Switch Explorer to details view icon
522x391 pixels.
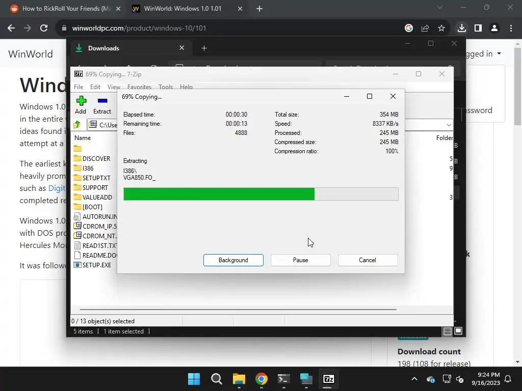(448, 331)
